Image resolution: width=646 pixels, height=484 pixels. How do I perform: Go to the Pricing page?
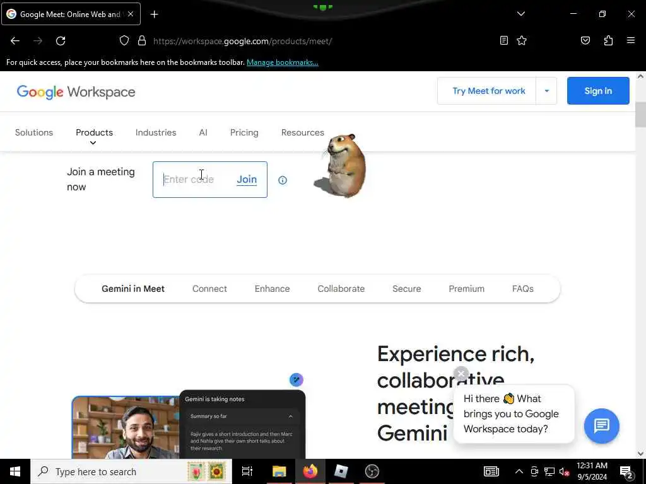[244, 132]
